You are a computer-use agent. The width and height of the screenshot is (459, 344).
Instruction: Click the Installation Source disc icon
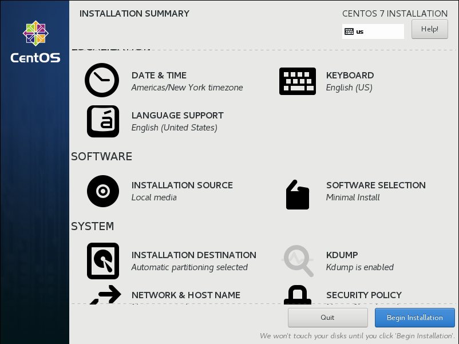[x=103, y=191]
